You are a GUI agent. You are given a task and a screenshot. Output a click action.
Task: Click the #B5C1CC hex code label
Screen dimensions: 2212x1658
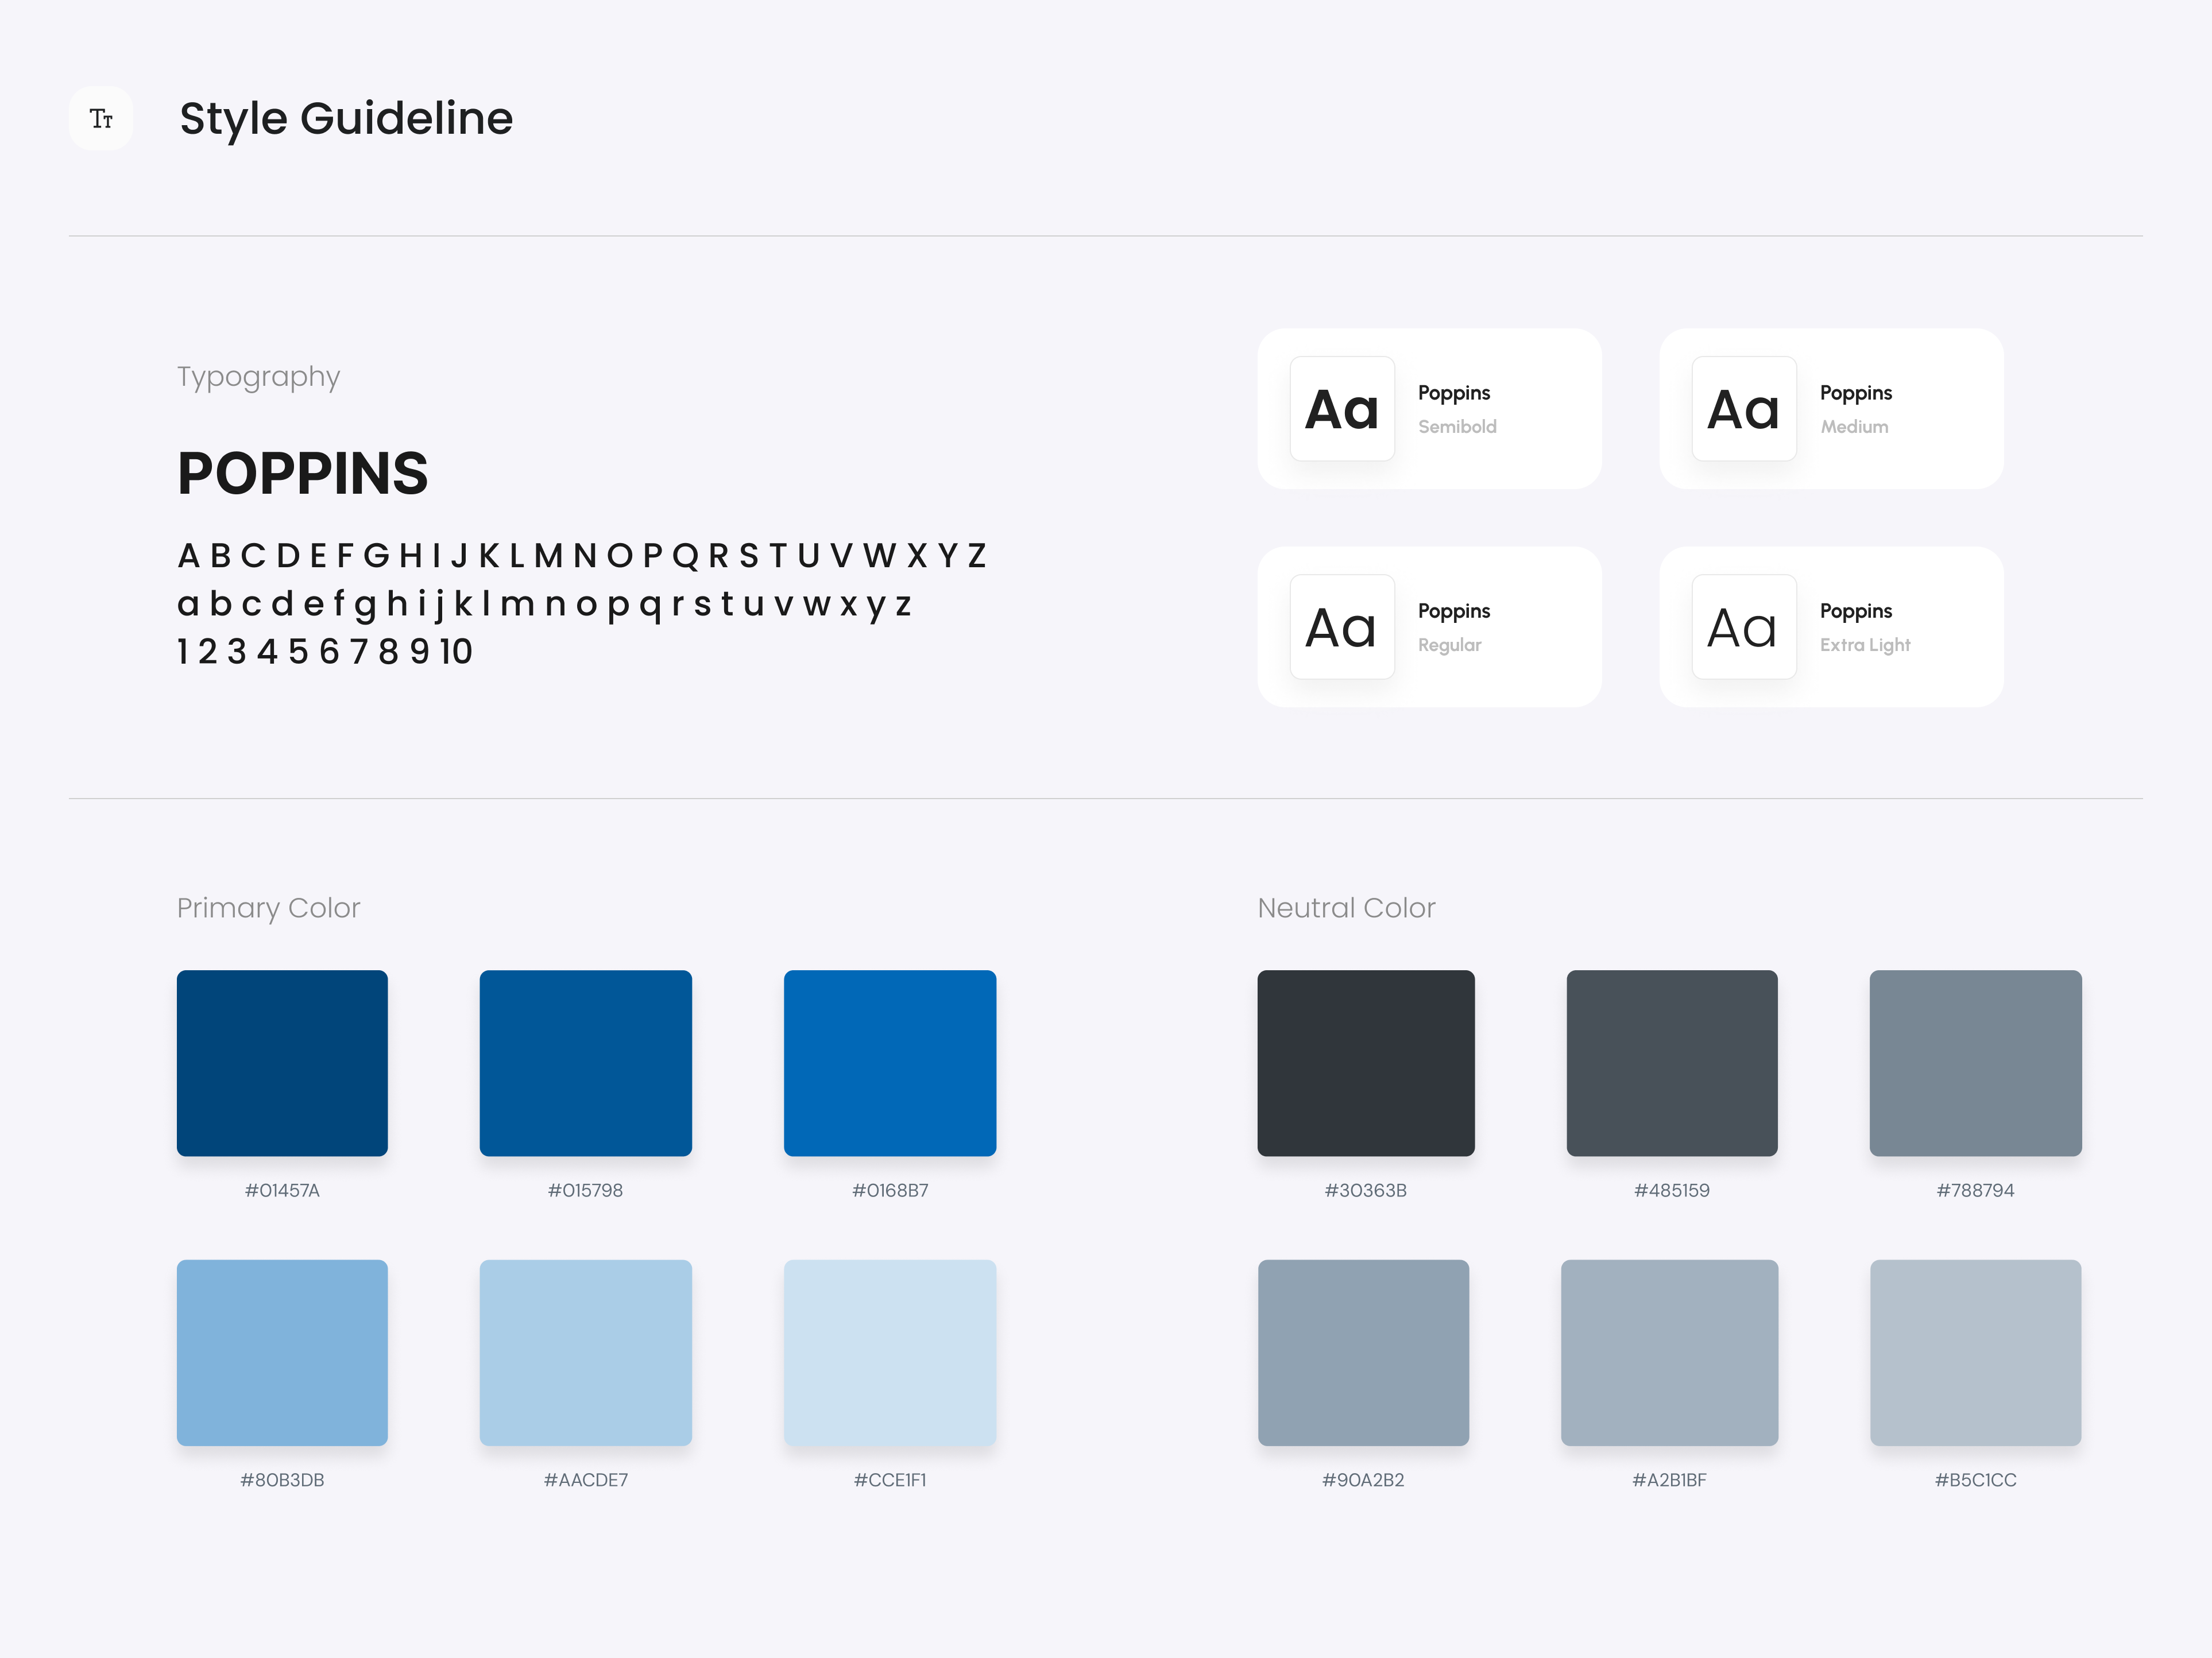(1976, 1480)
